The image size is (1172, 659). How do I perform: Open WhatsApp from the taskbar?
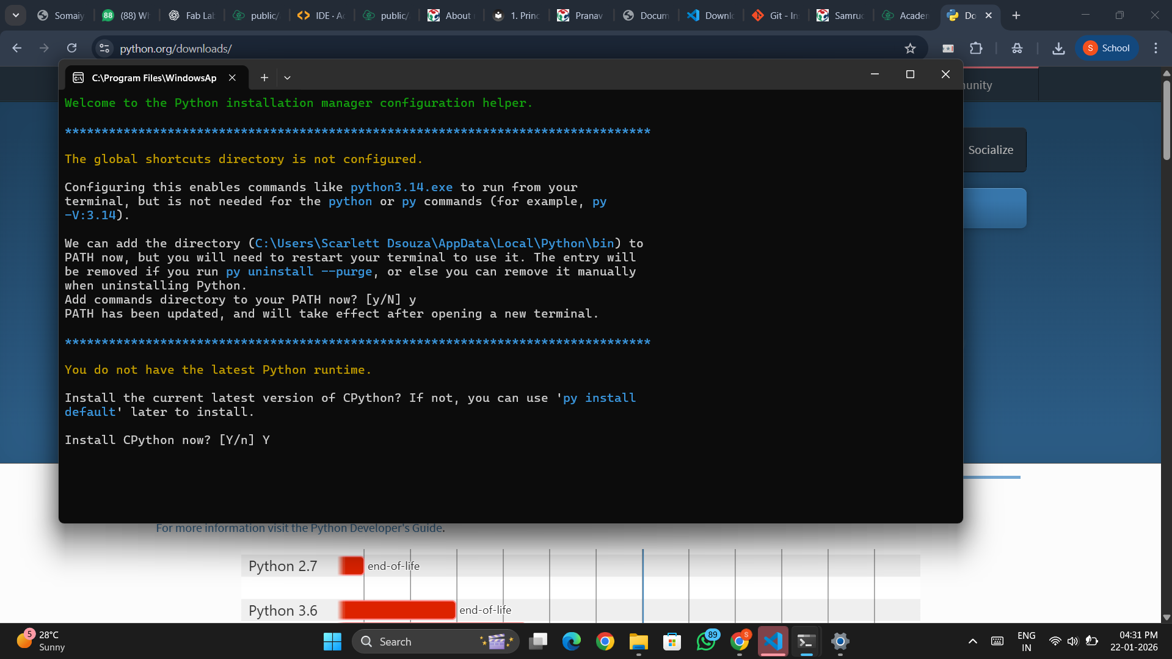click(x=706, y=641)
